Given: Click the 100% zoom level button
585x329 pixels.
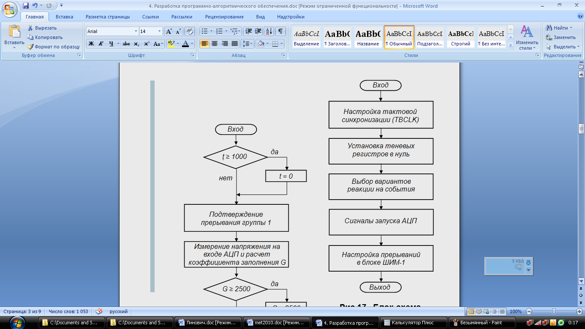Looking at the screenshot, I should (x=516, y=311).
